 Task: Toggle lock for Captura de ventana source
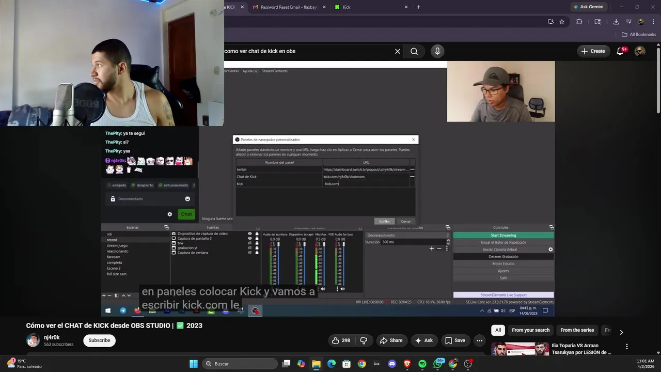[257, 253]
